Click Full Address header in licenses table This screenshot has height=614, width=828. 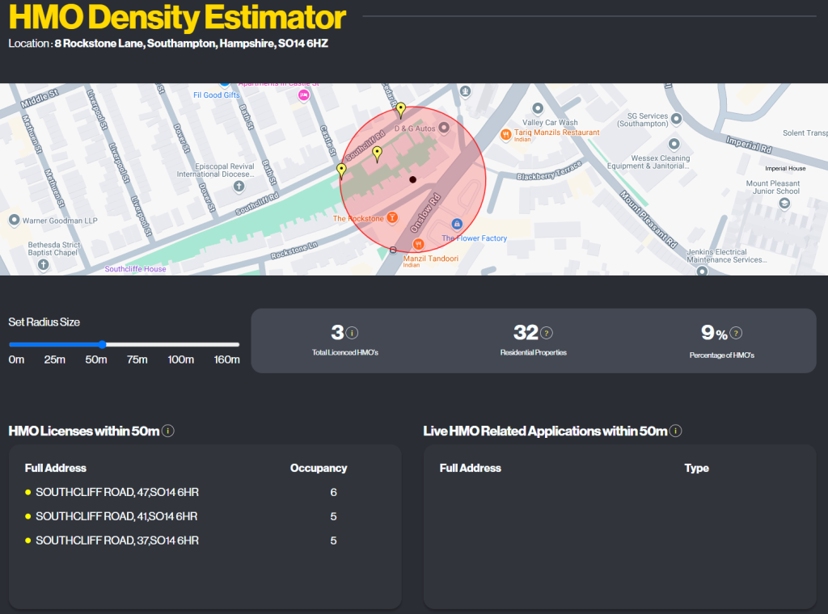coord(56,469)
